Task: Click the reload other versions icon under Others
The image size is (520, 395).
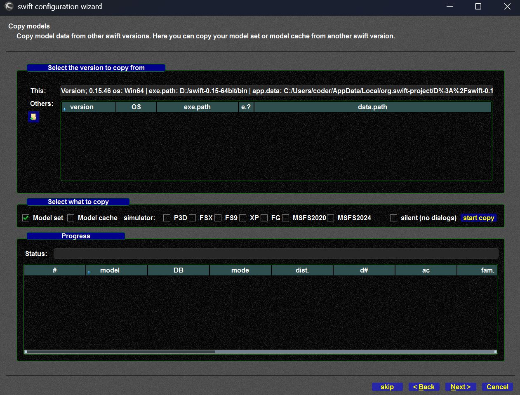Action: coord(33,117)
